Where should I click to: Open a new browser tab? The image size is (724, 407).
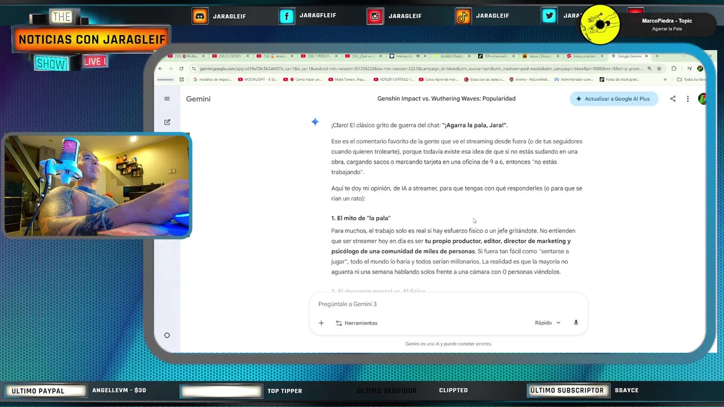tap(657, 56)
